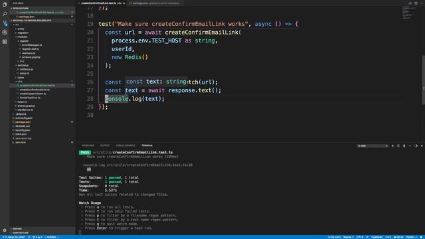This screenshot has width=425, height=239.
Task: Kill the terminal with trash icon
Action: point(404,146)
